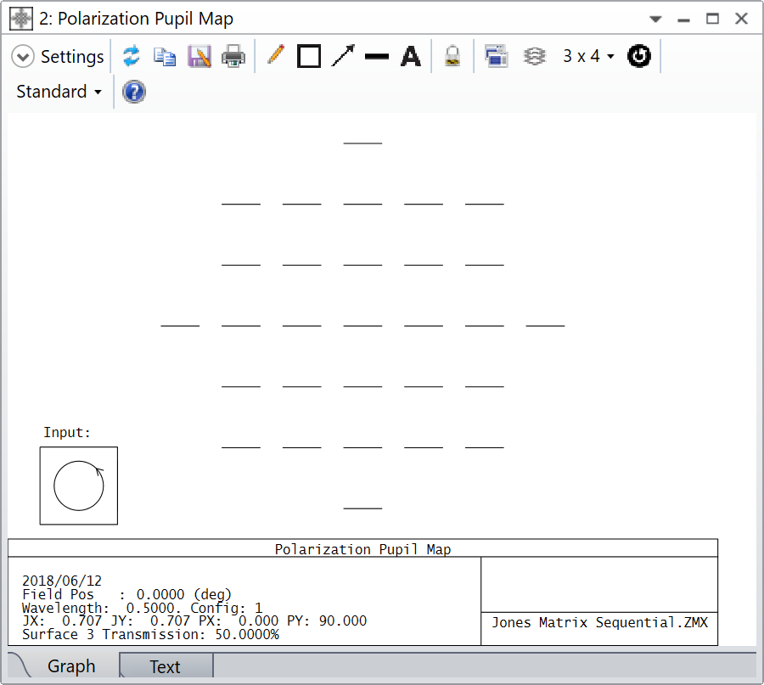The width and height of the screenshot is (764, 685).
Task: Print the Polarization Pupil Map
Action: (x=233, y=56)
